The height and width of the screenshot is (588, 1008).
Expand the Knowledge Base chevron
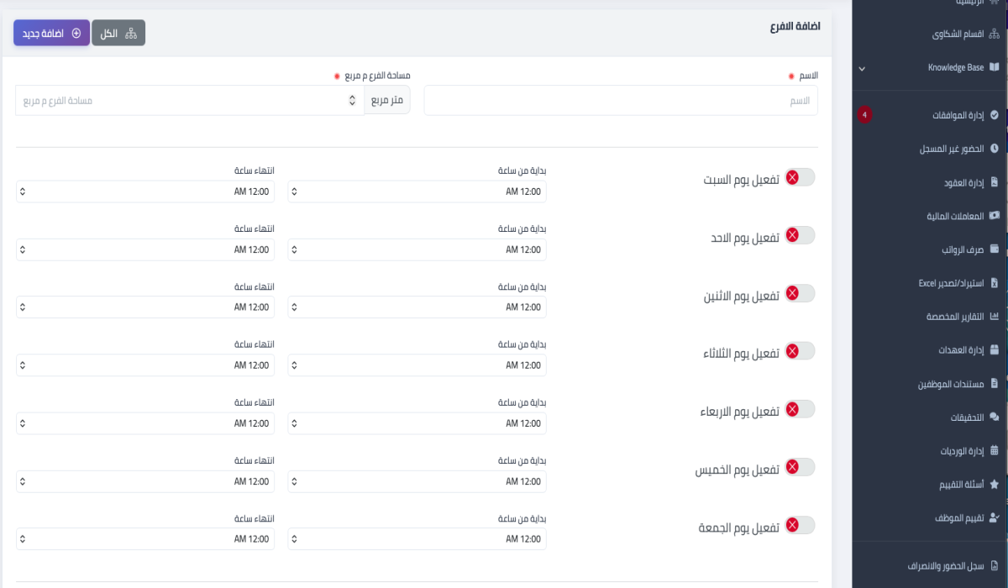[x=862, y=68]
